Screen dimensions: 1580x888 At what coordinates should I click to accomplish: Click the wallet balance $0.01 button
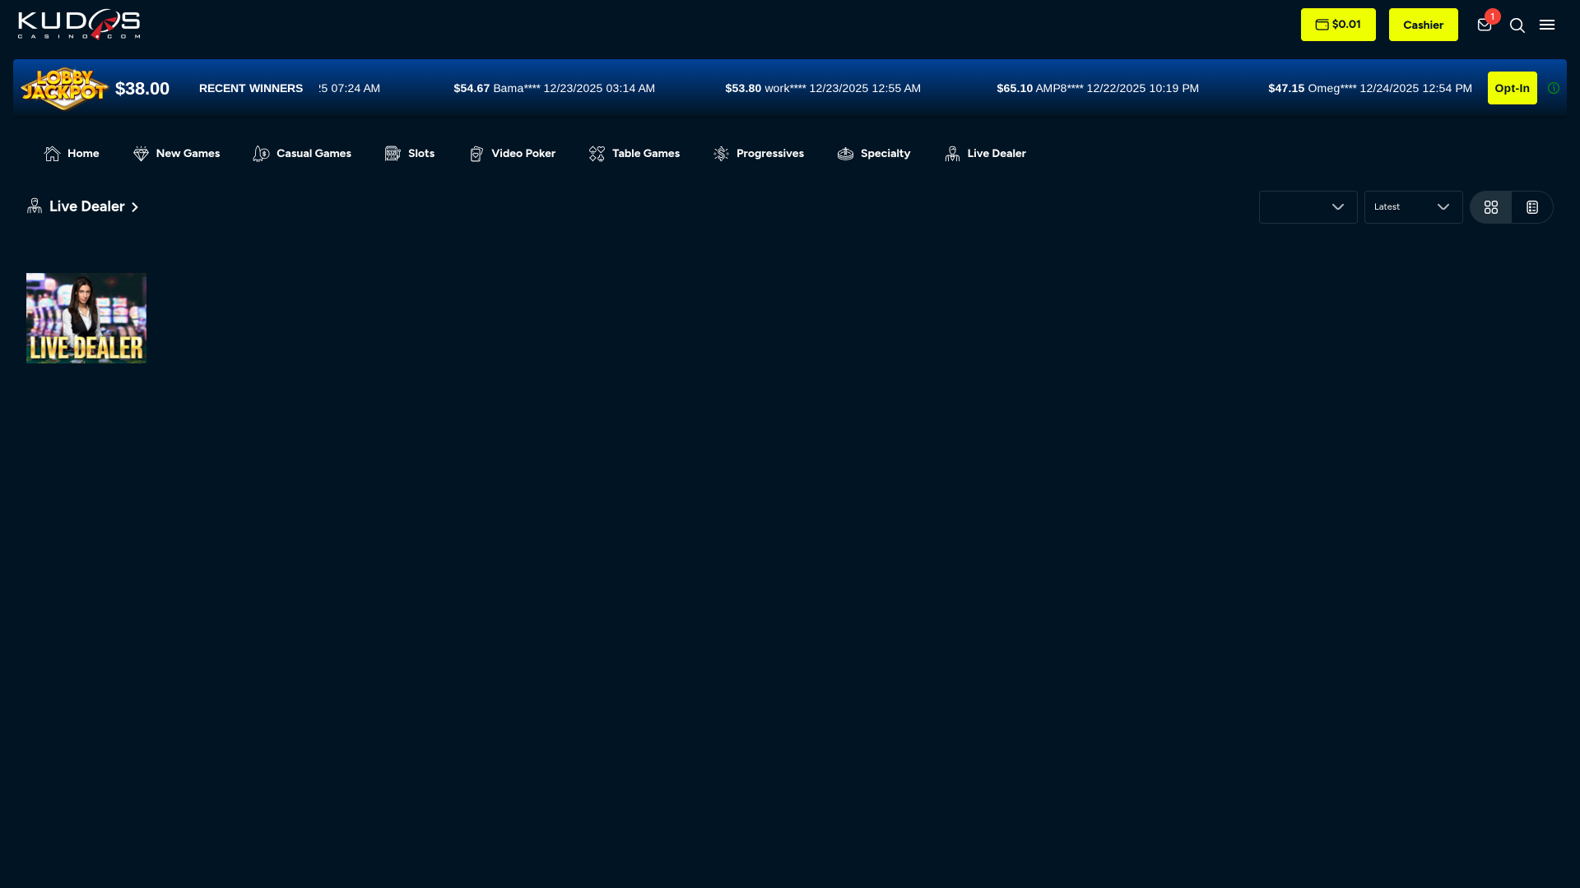[1338, 25]
